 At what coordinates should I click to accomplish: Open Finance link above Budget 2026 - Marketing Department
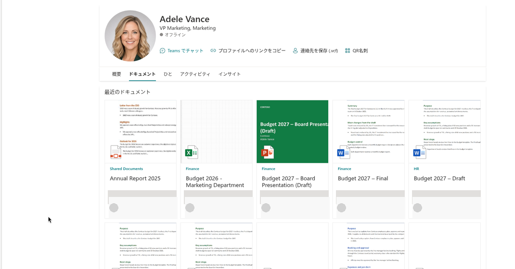[x=193, y=169]
